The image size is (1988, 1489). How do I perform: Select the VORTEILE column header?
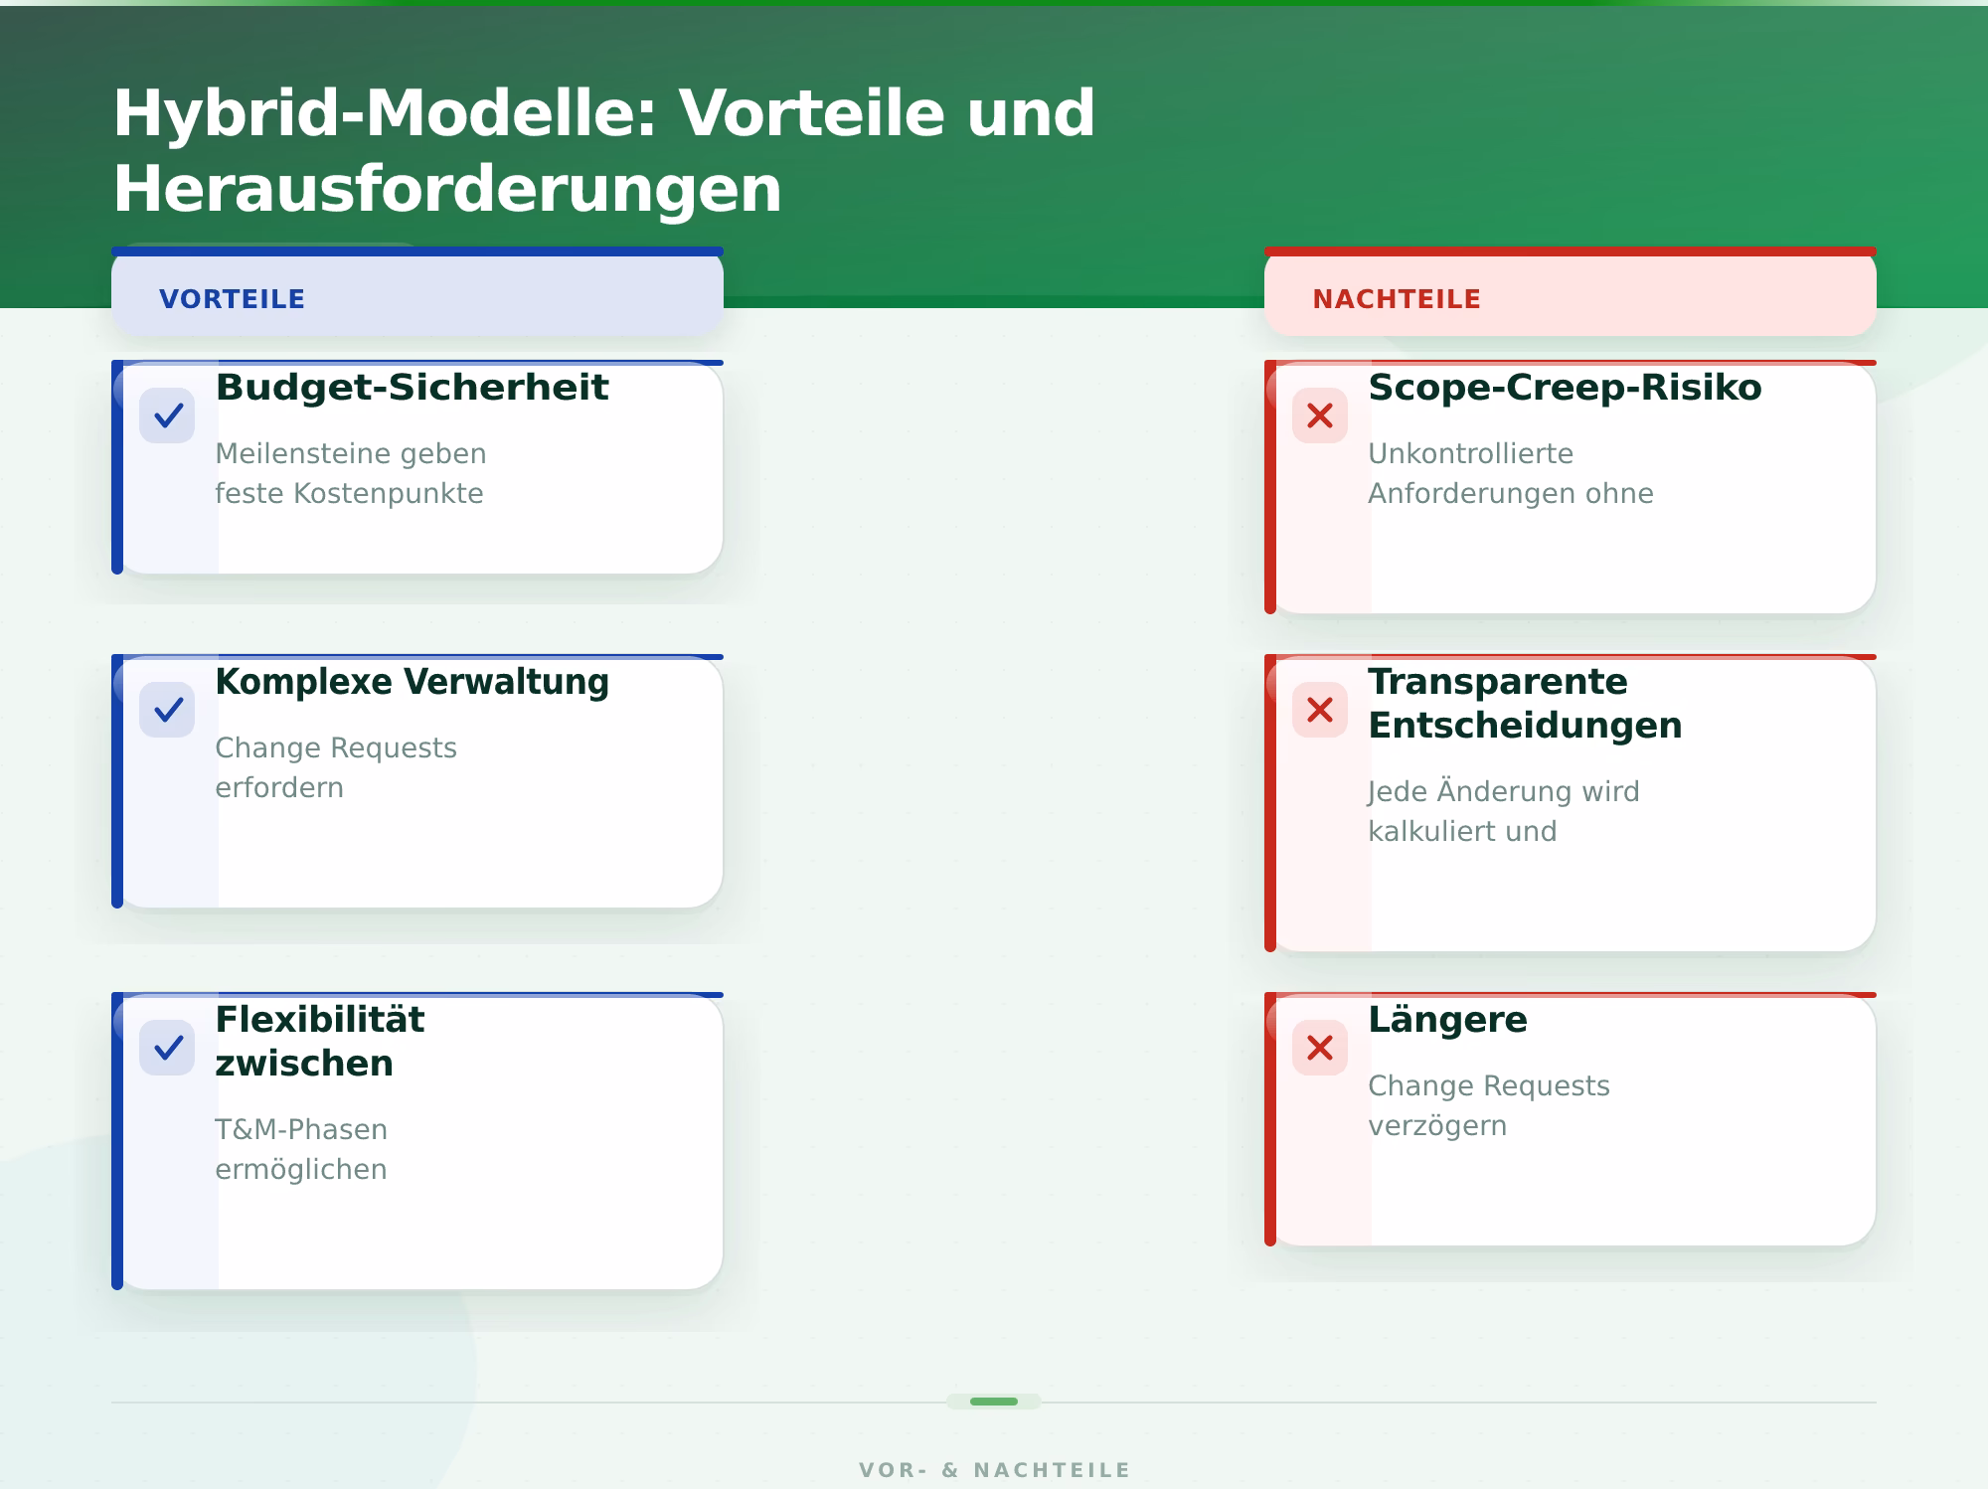pos(417,293)
